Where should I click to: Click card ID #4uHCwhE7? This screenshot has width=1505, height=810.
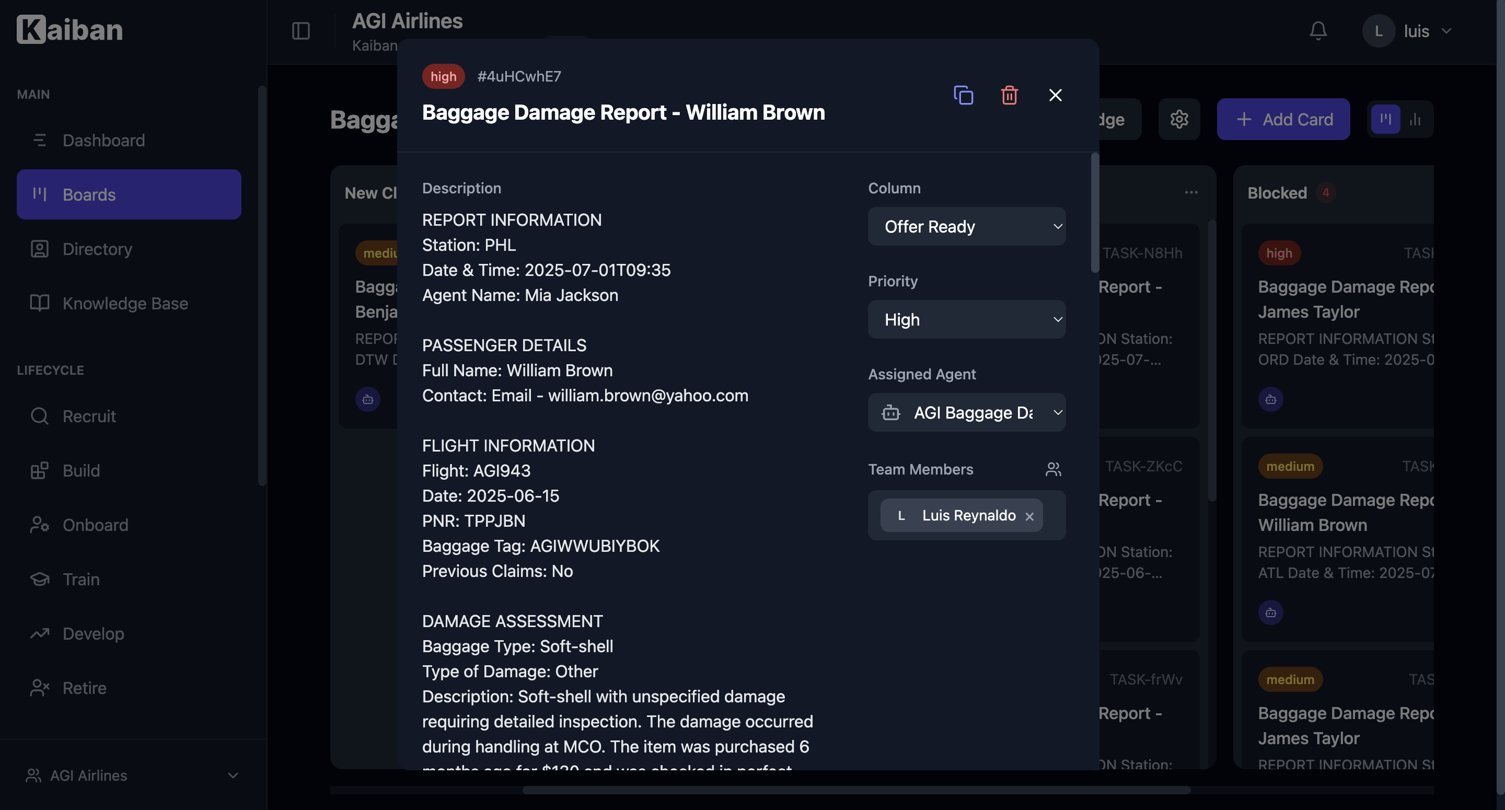coord(519,76)
